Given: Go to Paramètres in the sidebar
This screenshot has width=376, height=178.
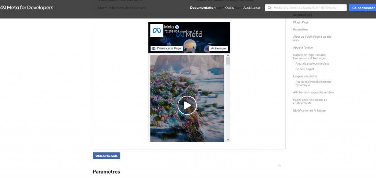Looking at the screenshot, I should tap(301, 30).
